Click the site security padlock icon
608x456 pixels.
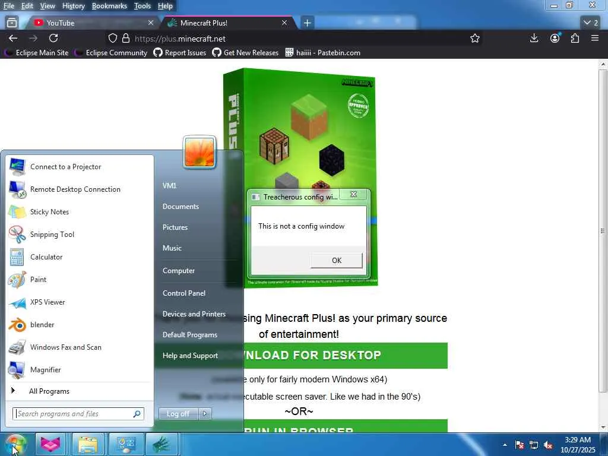[x=126, y=38]
